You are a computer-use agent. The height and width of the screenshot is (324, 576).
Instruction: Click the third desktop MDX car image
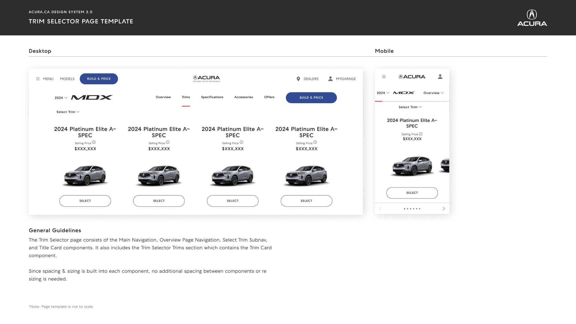point(233,175)
